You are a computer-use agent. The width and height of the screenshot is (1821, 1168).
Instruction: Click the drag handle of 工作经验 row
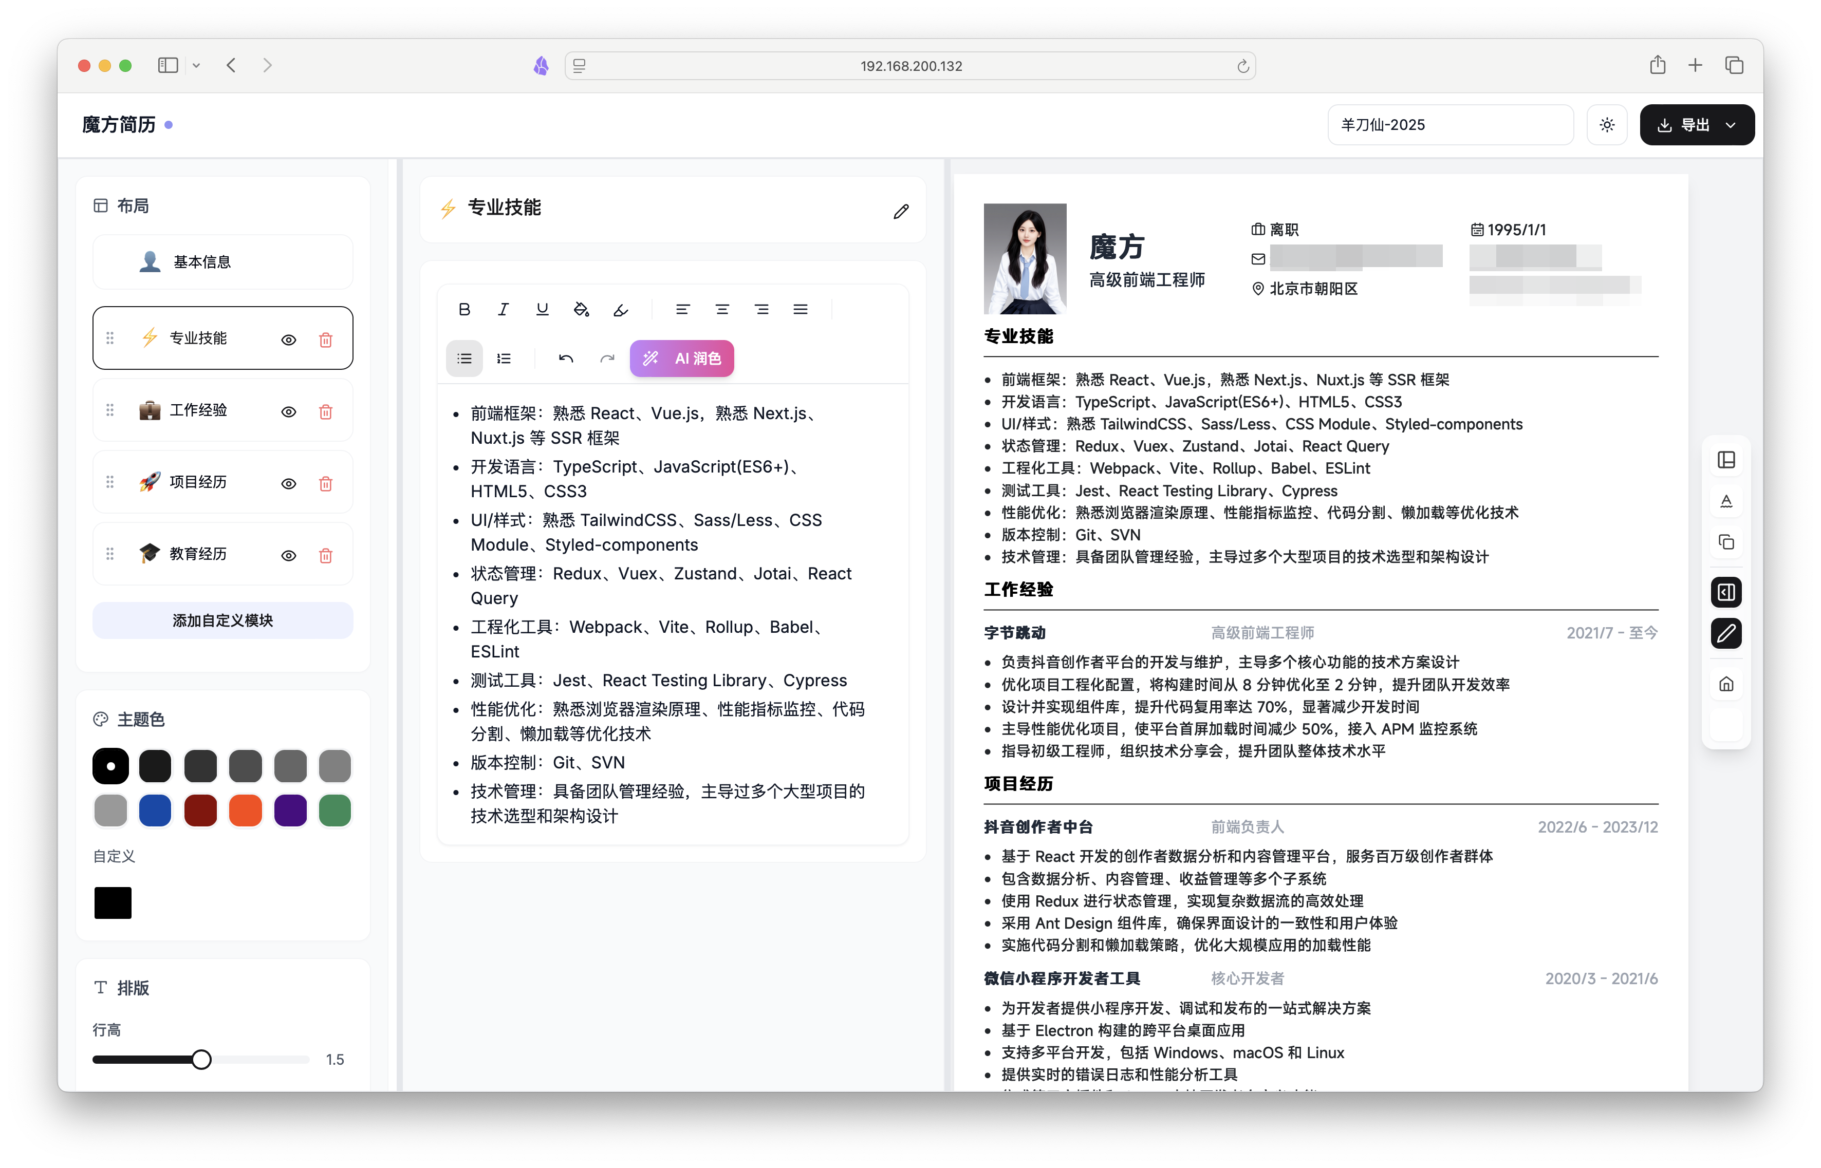110,409
